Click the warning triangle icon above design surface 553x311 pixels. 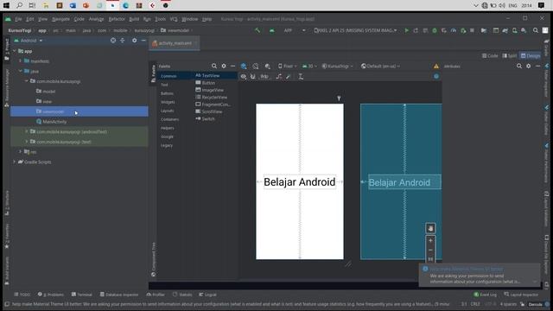click(436, 67)
